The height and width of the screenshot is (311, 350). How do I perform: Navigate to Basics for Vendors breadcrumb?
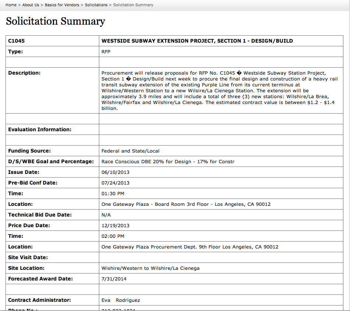[62, 5]
